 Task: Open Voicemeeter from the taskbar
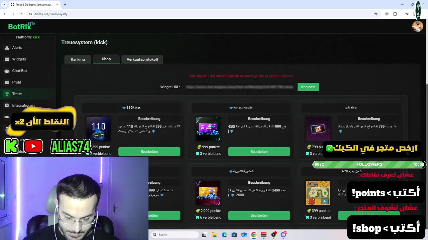point(263,235)
